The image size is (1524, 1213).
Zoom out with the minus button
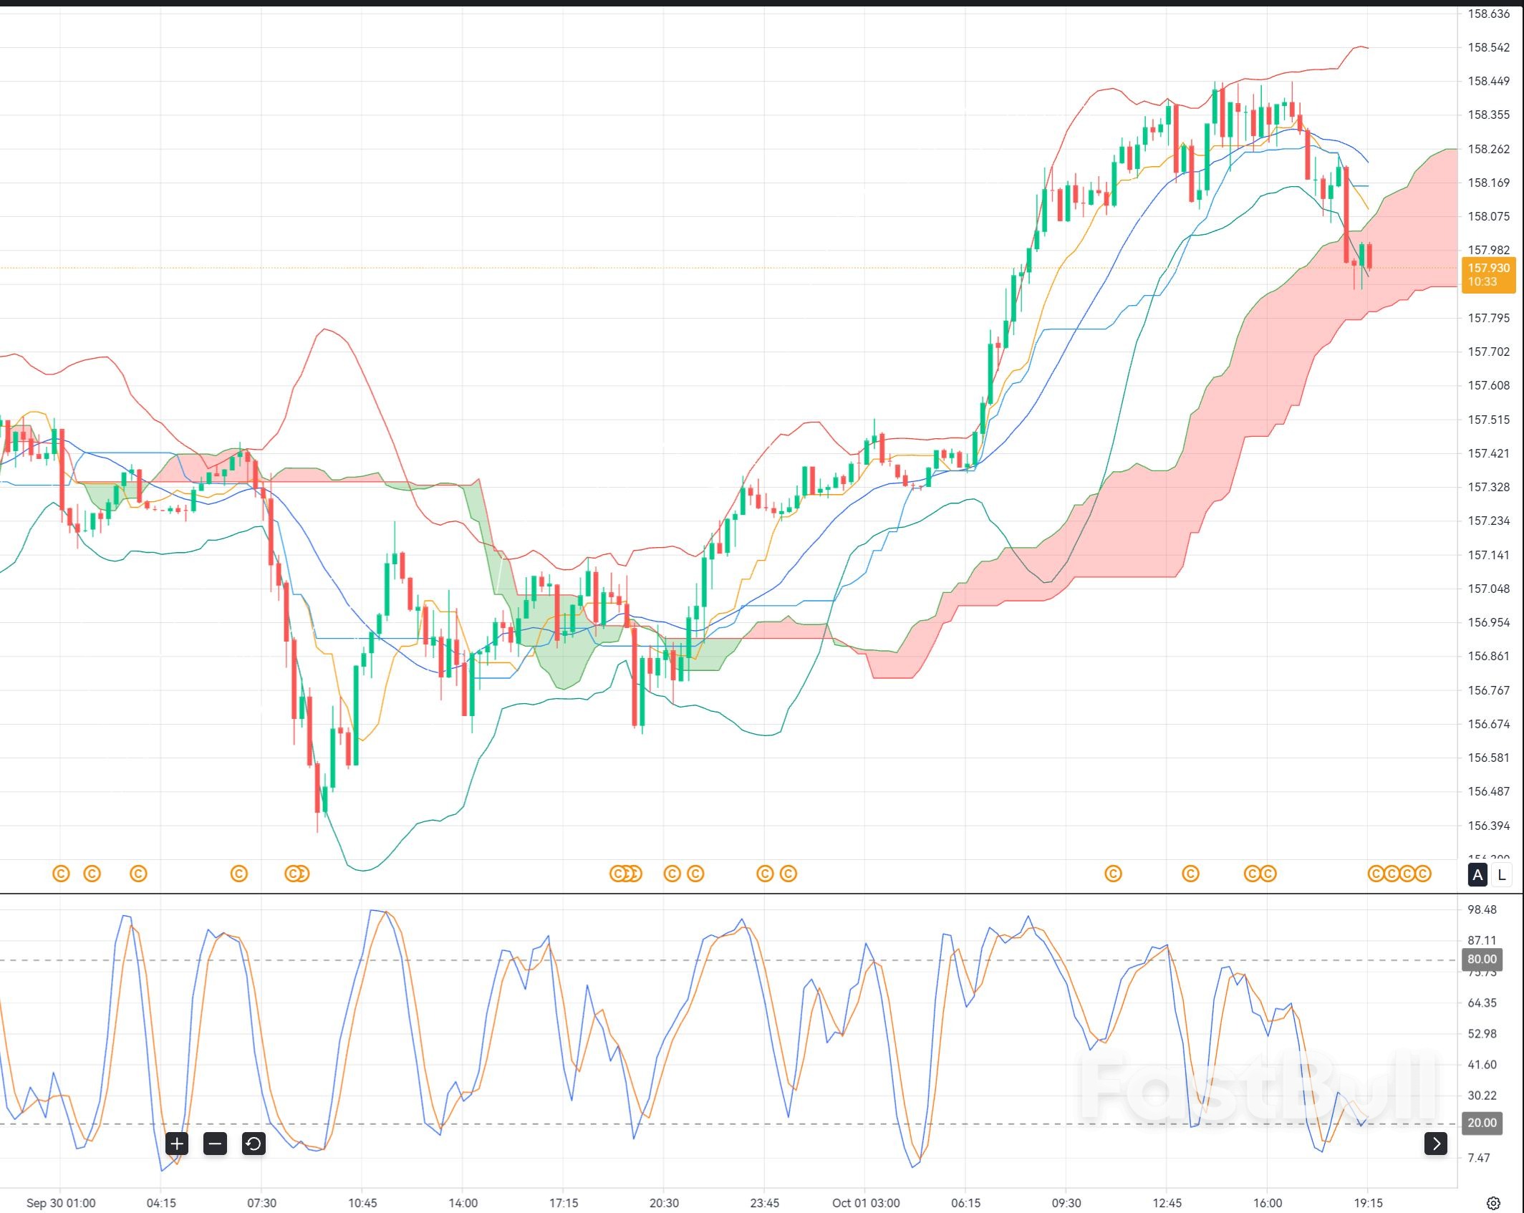(x=215, y=1144)
